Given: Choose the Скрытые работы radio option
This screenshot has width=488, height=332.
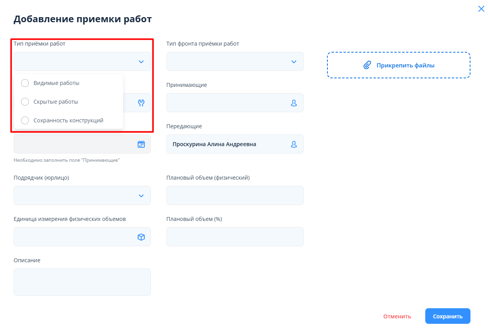Looking at the screenshot, I should coord(25,102).
